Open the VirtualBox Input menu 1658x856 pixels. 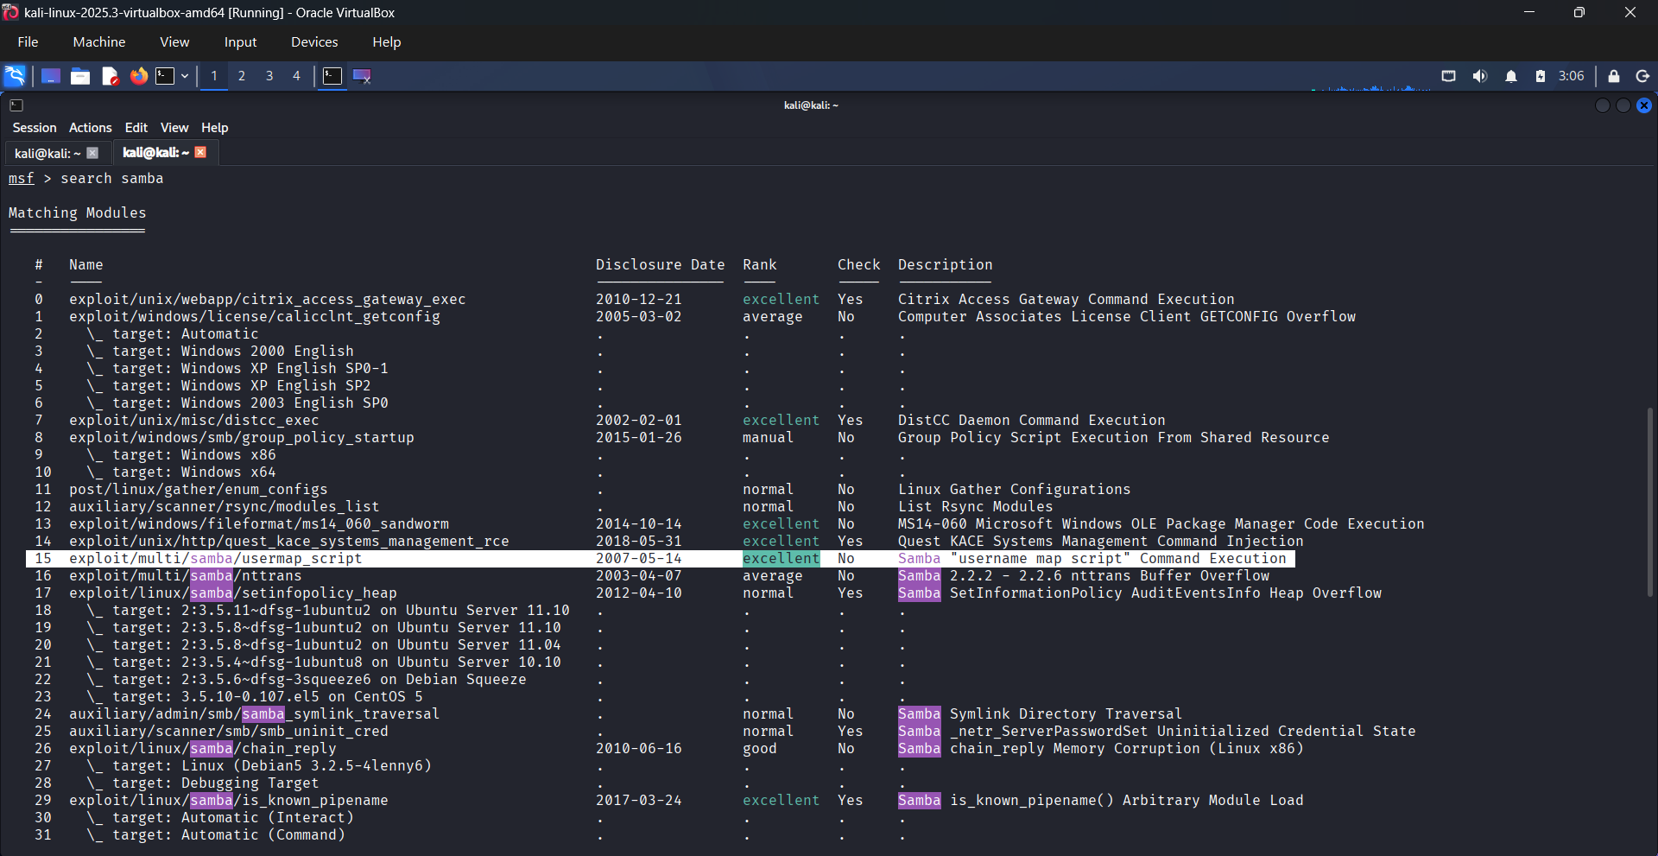(x=241, y=41)
